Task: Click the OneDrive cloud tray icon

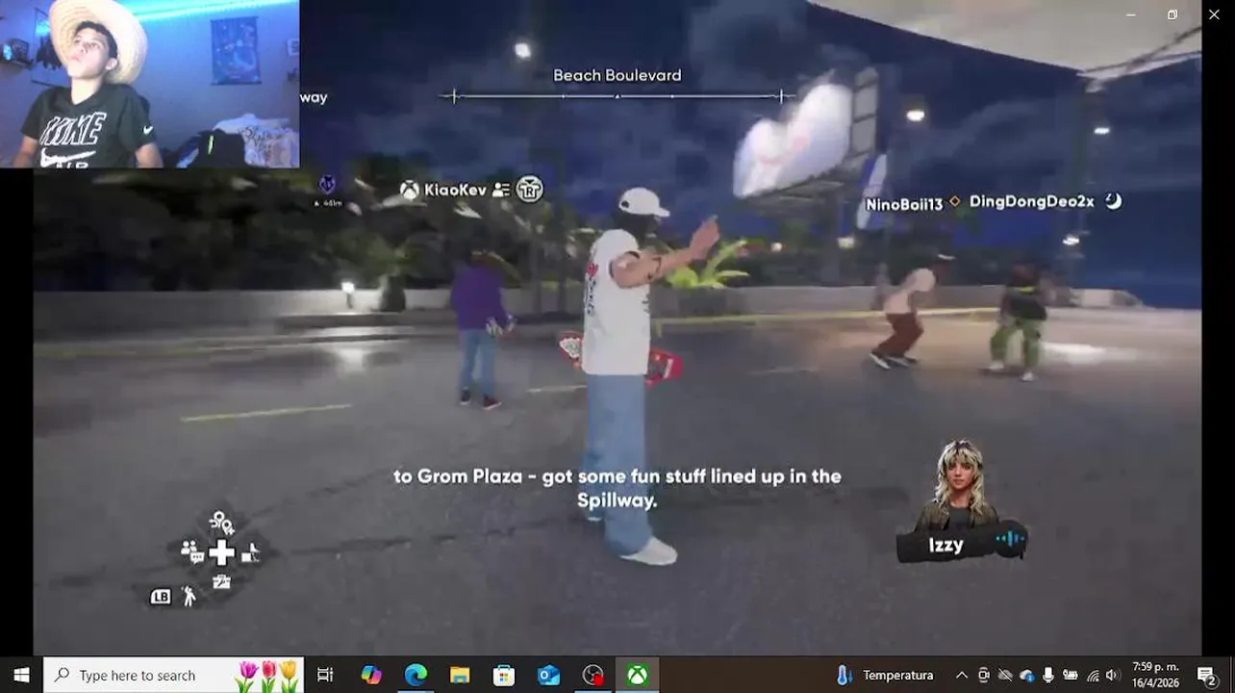Action: 1026,675
